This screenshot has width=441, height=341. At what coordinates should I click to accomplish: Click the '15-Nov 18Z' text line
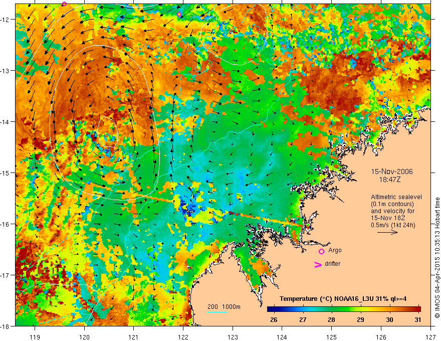click(385, 218)
